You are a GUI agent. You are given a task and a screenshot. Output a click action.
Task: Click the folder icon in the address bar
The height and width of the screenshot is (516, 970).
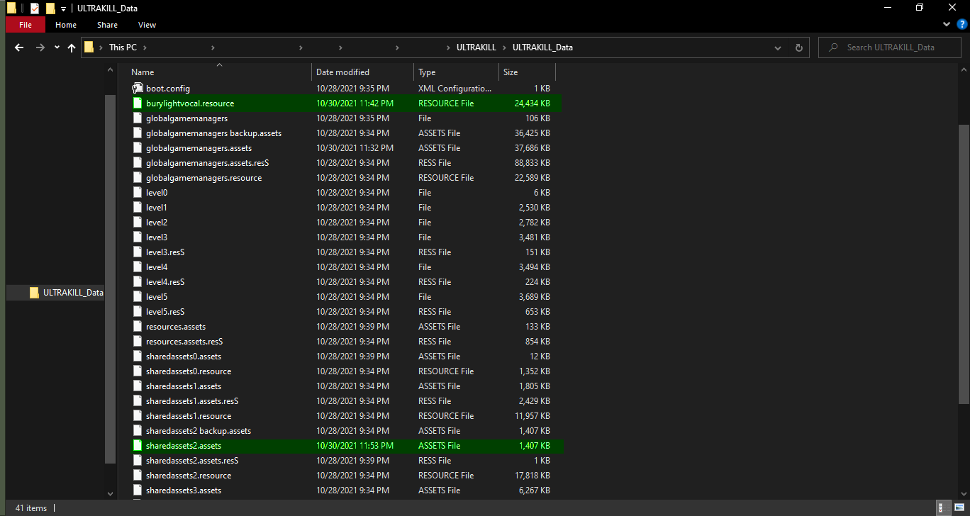89,47
